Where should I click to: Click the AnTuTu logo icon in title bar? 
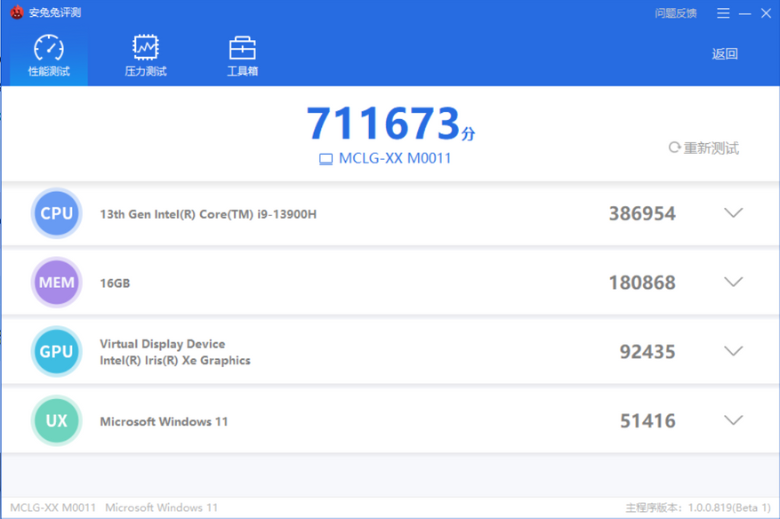17,12
